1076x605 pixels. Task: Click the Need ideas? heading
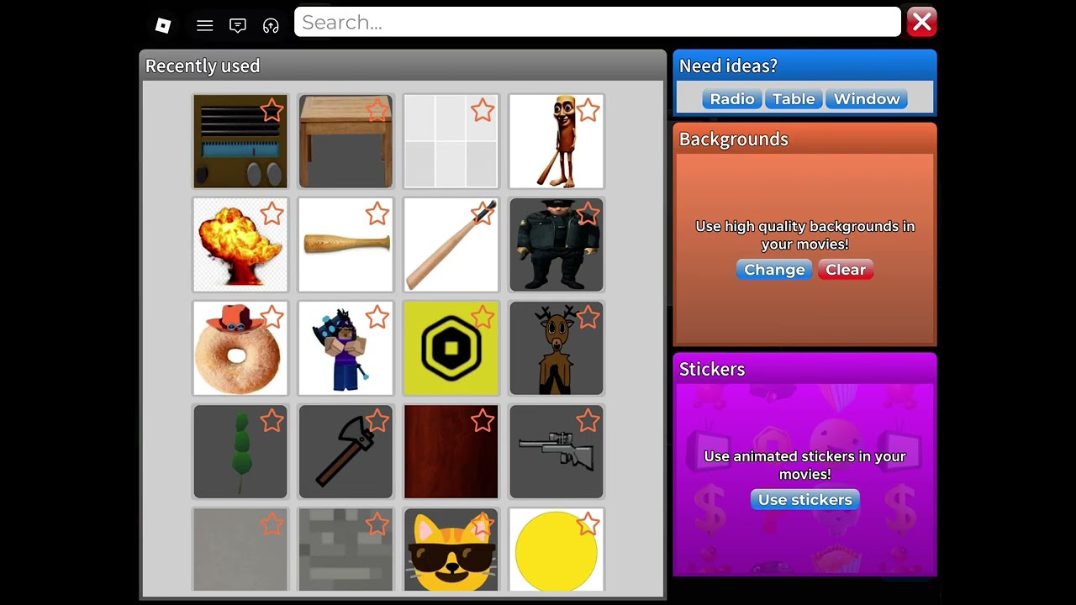(x=728, y=66)
